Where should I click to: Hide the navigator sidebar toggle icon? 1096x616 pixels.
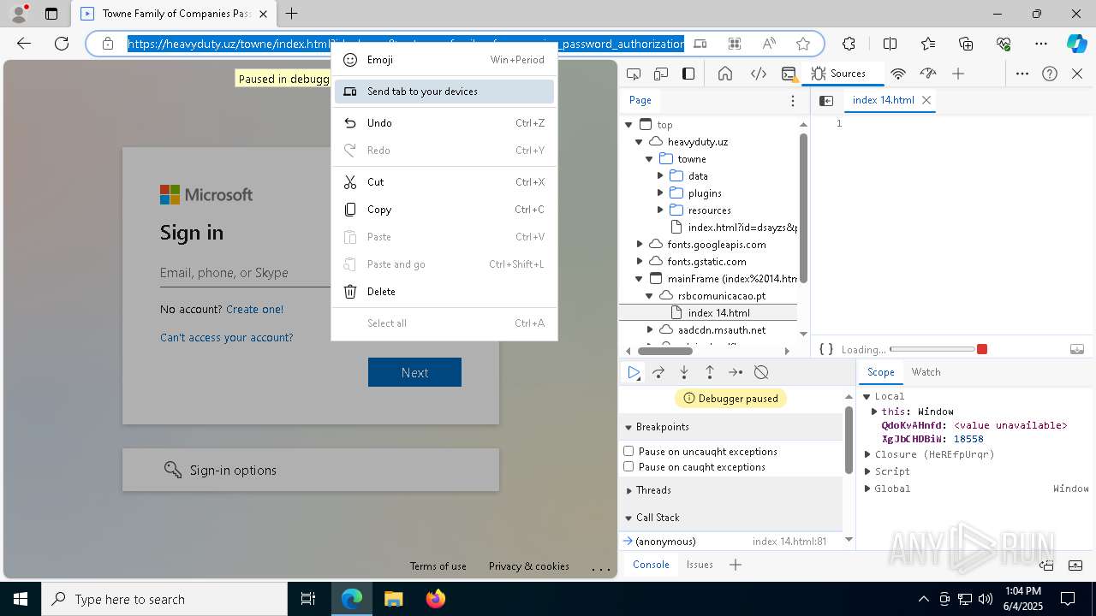point(826,100)
